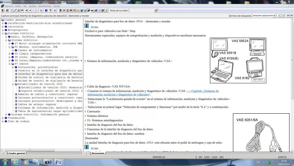The height and width of the screenshot is (166, 294).
Task: Click in the Nota de la orden field
Action: (141, 10)
